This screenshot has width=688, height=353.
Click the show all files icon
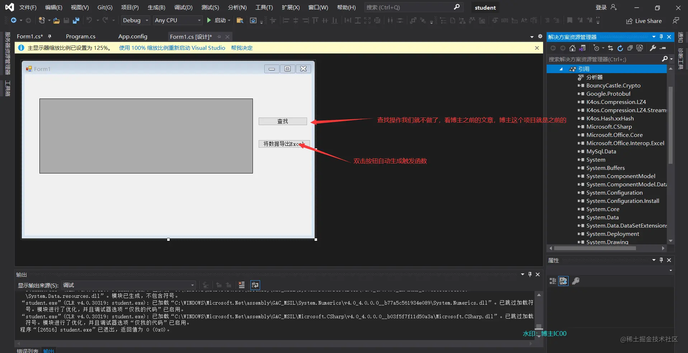point(640,48)
